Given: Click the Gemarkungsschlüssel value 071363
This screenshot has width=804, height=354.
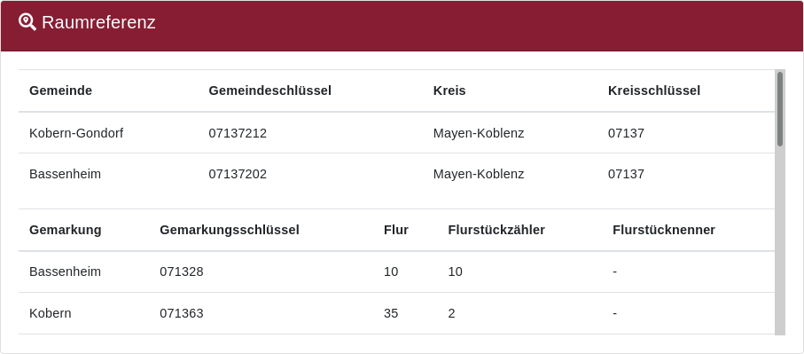Looking at the screenshot, I should coord(182,313).
